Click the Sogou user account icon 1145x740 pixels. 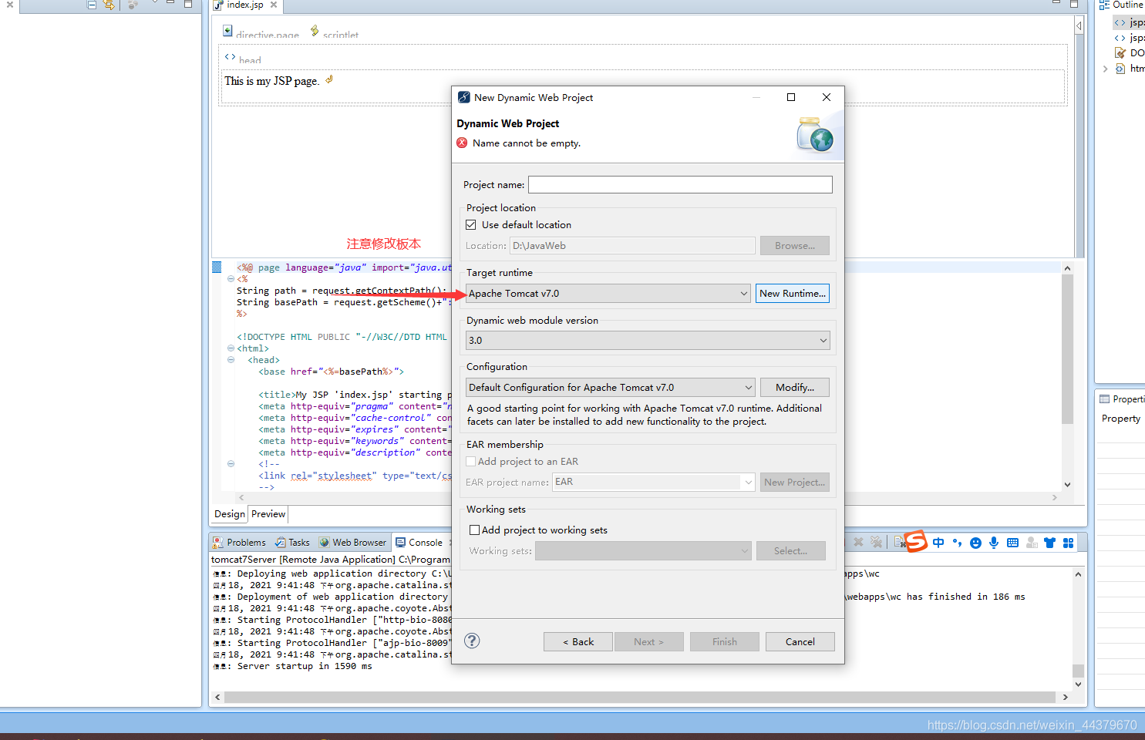pos(1032,543)
